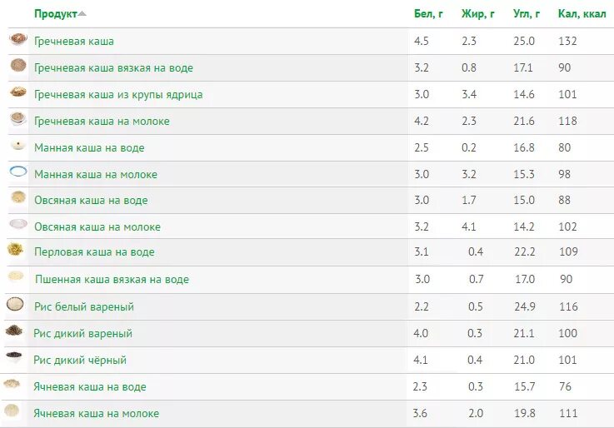Click the Гречневая каша bowl thumbnail
This screenshot has width=614, height=428.
(x=18, y=39)
